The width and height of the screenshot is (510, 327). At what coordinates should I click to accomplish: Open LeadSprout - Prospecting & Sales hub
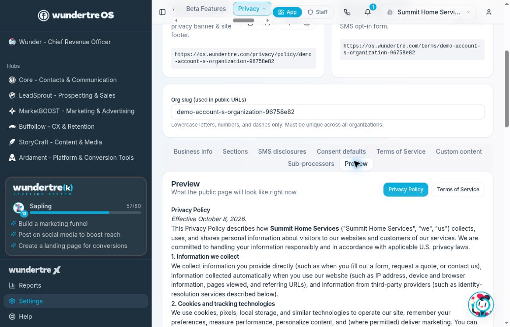click(67, 95)
